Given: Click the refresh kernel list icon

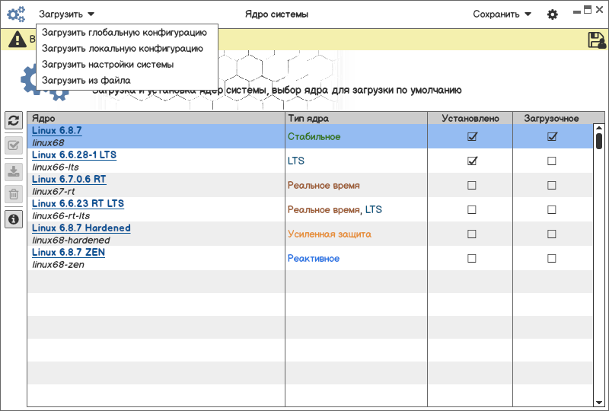Looking at the screenshot, I should pos(14,120).
